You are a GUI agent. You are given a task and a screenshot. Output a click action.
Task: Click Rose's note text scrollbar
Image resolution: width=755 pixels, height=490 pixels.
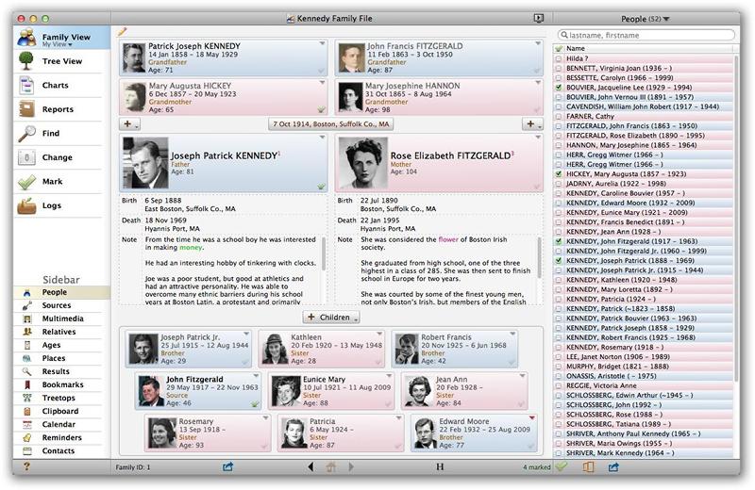click(x=539, y=257)
